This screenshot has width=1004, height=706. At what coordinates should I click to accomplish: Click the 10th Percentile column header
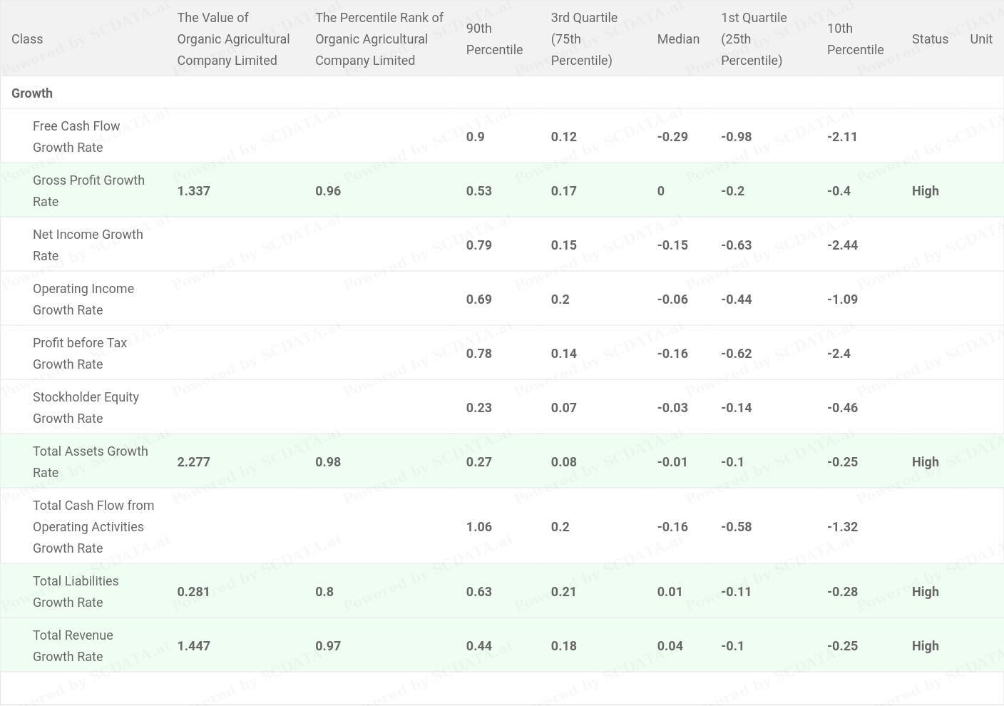pyautogui.click(x=855, y=39)
